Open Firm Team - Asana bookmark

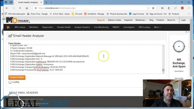click(60, 14)
